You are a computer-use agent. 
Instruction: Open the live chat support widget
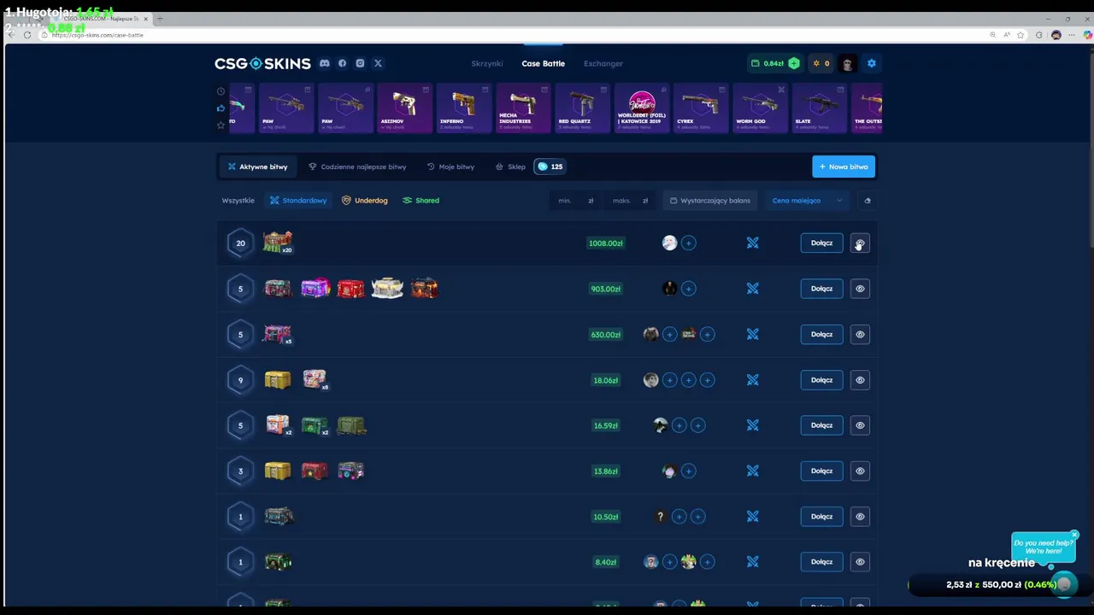click(1064, 584)
